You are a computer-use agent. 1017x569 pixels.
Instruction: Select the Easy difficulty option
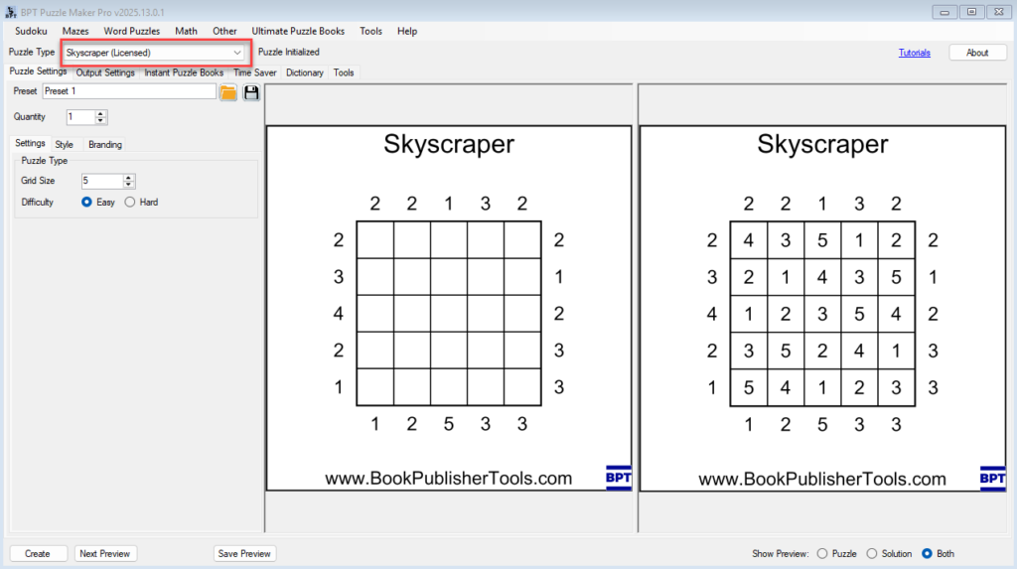(x=87, y=203)
